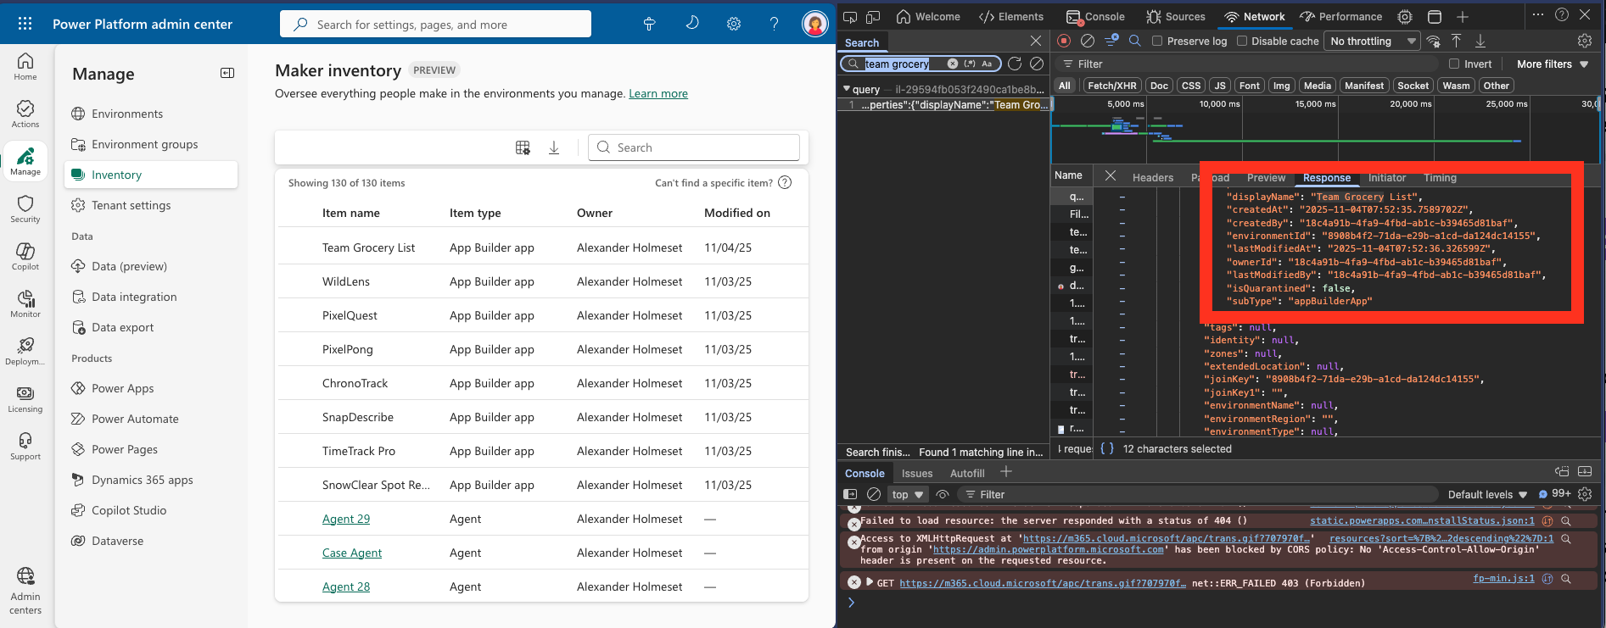1606x628 pixels.
Task: Click the Learn more link
Action: click(x=658, y=93)
